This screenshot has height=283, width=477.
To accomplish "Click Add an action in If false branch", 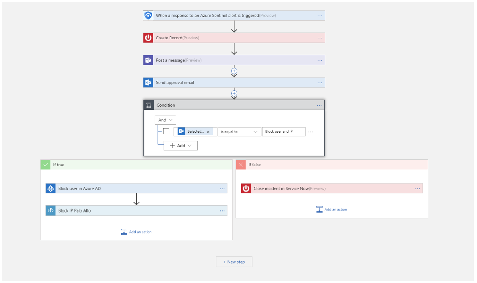I will [x=332, y=209].
